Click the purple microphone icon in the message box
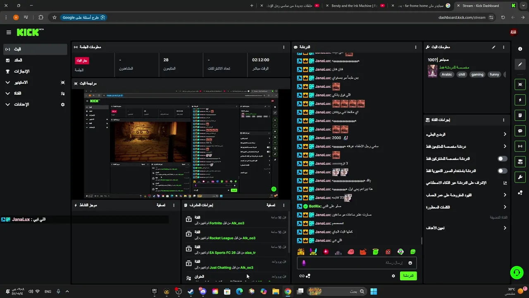Viewport: 529px width, 298px height. point(304,263)
